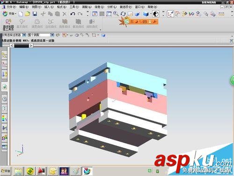Click the New file icon

click(x=21, y=14)
